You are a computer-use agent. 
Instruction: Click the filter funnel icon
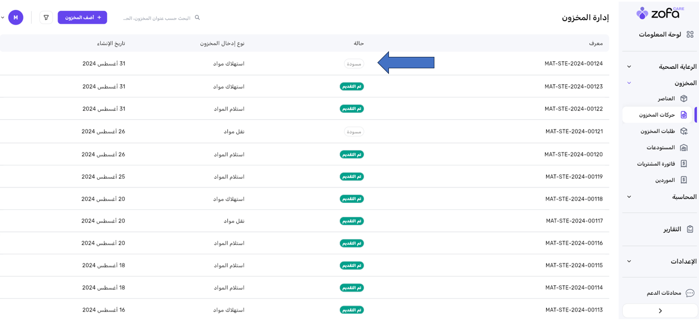click(x=46, y=17)
